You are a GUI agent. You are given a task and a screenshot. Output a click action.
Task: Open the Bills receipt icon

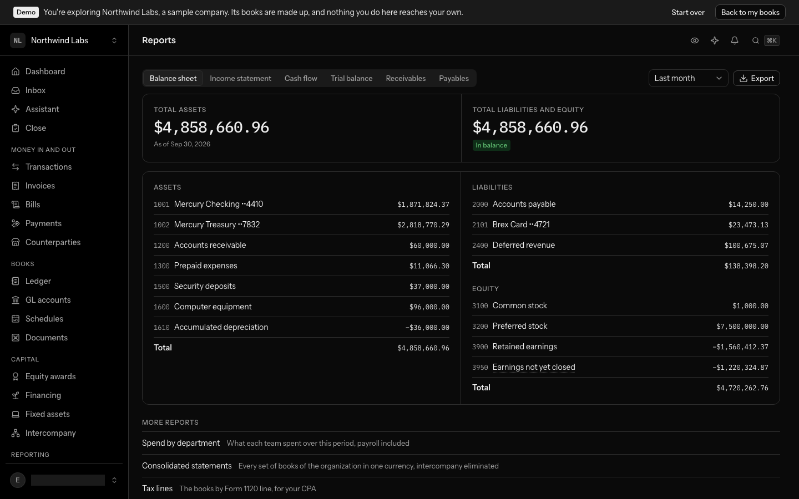pyautogui.click(x=16, y=205)
